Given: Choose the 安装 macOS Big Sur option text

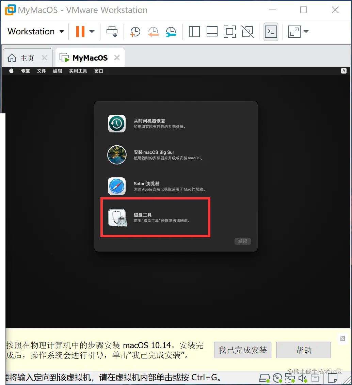Looking at the screenshot, I should pos(154,152).
